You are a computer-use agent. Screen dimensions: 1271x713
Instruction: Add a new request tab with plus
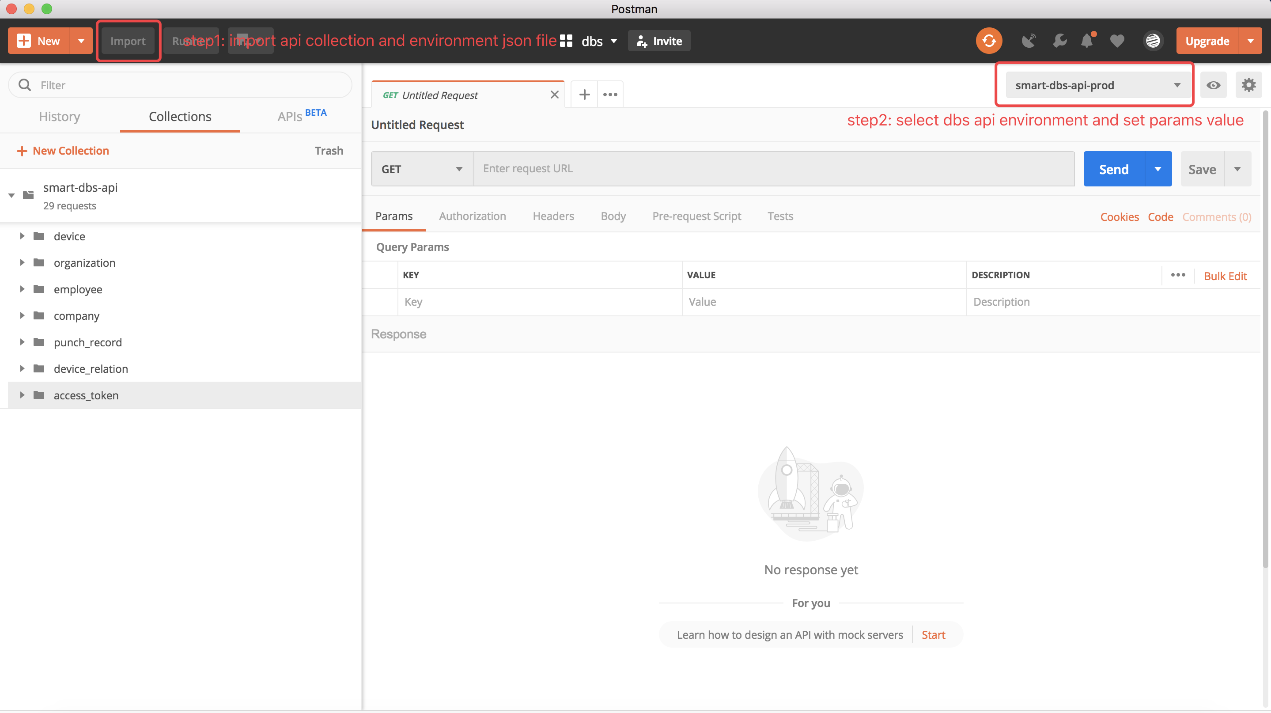click(x=584, y=94)
